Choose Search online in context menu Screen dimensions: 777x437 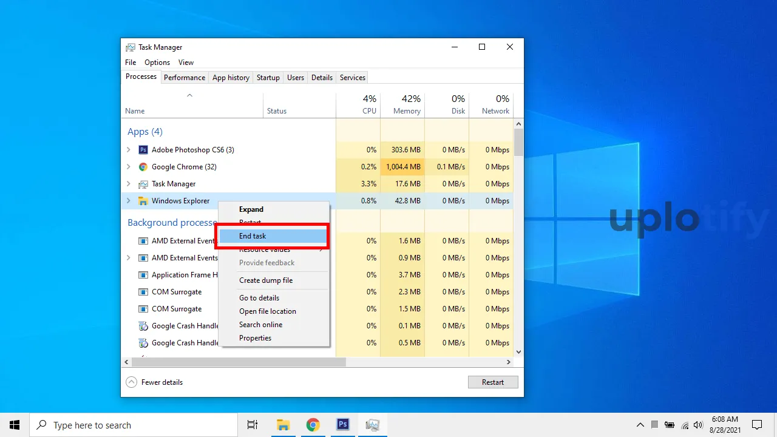click(274, 325)
